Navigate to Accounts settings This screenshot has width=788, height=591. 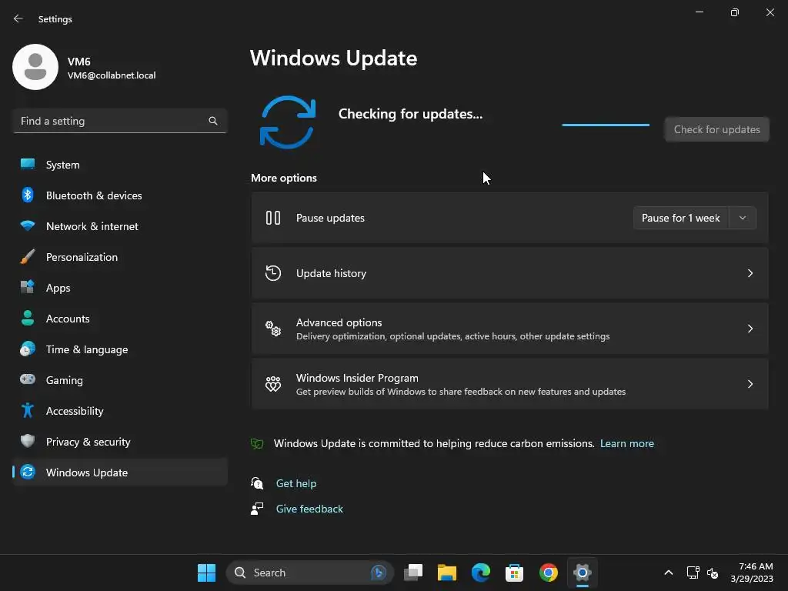[x=119, y=319]
